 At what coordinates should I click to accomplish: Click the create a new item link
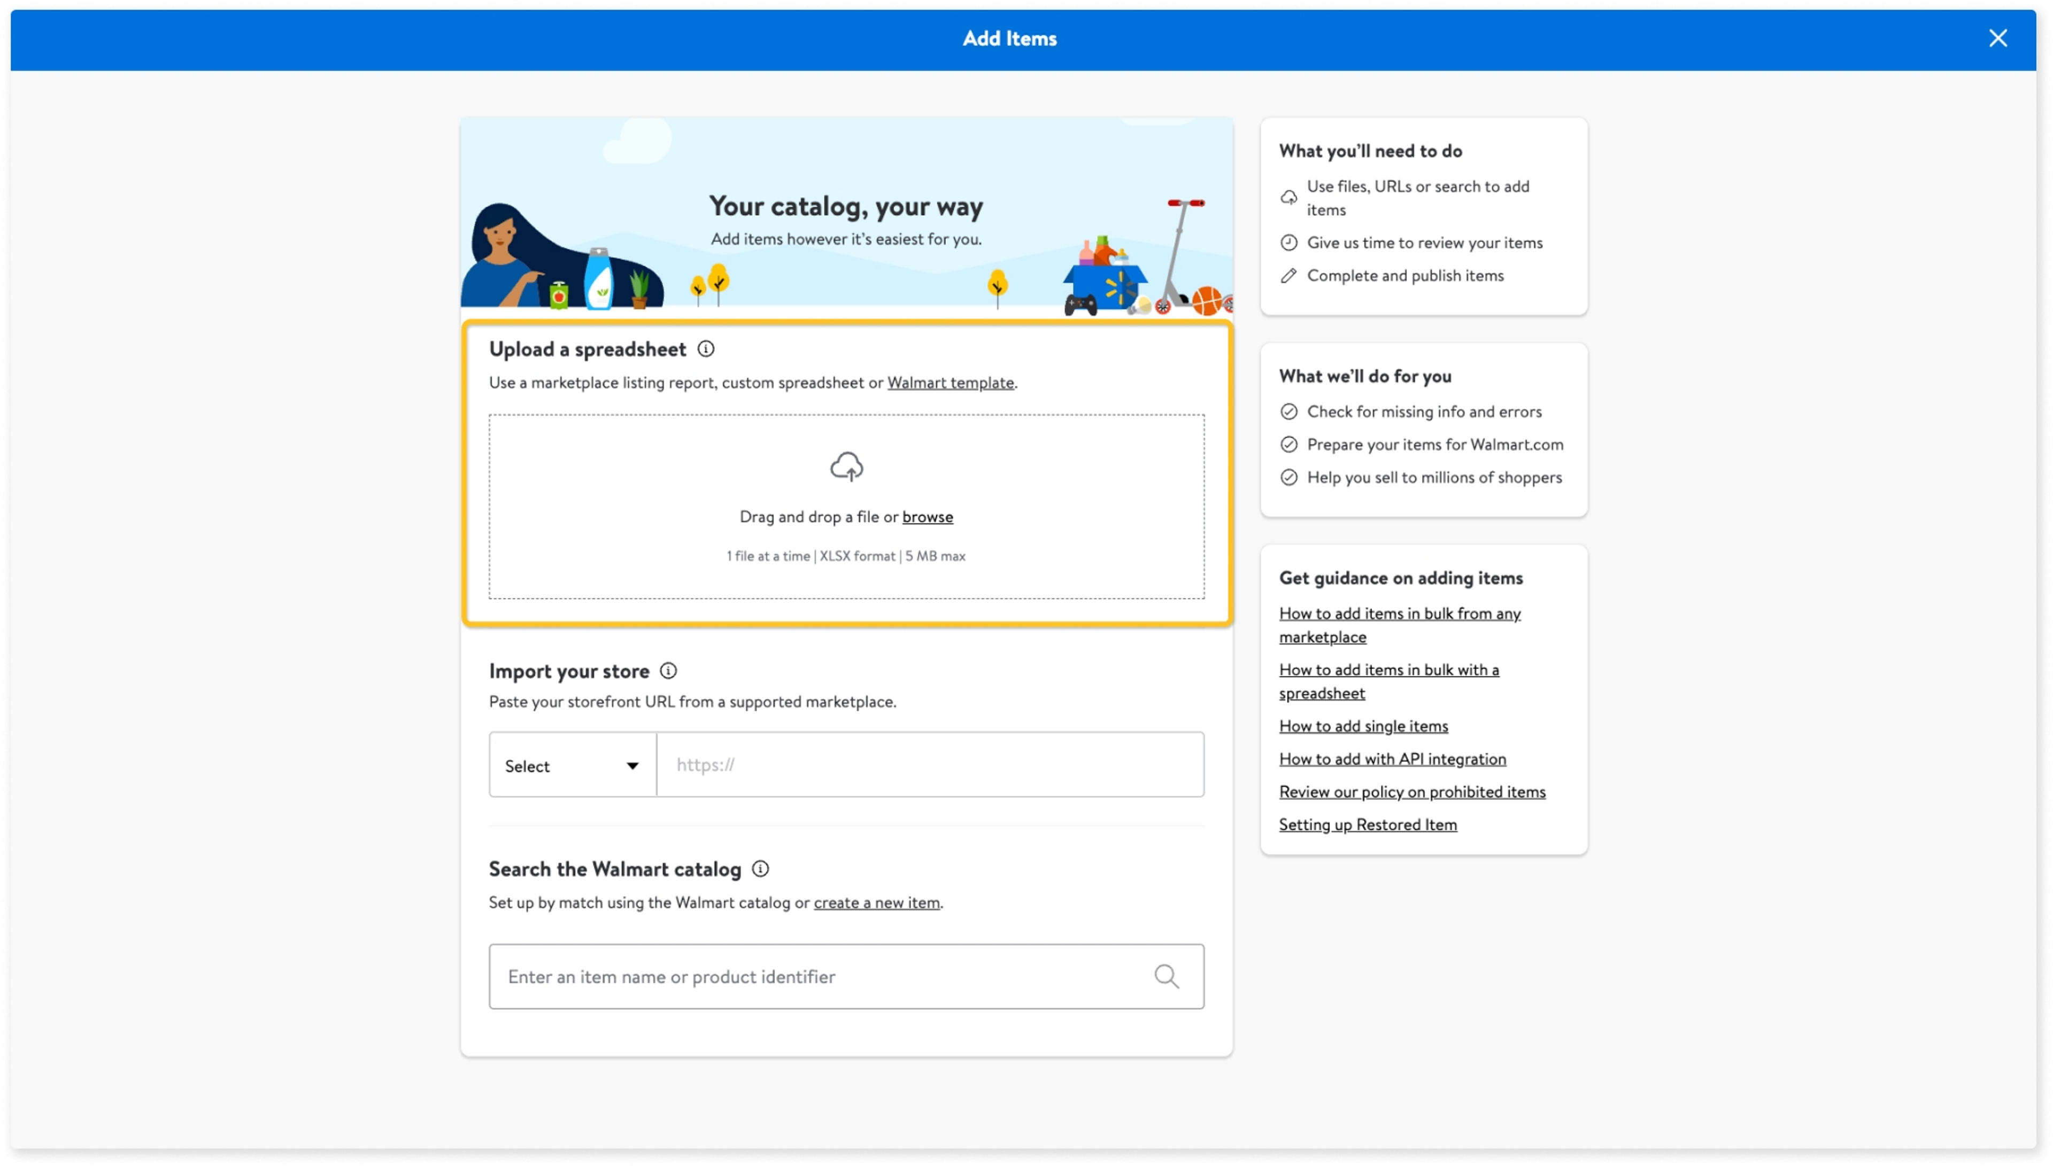(876, 903)
